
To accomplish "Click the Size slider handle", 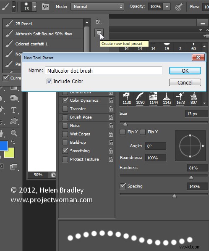I will point(125,124).
